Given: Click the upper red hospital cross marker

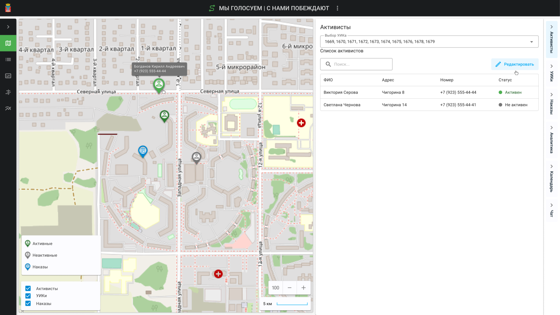Looking at the screenshot, I should (301, 123).
